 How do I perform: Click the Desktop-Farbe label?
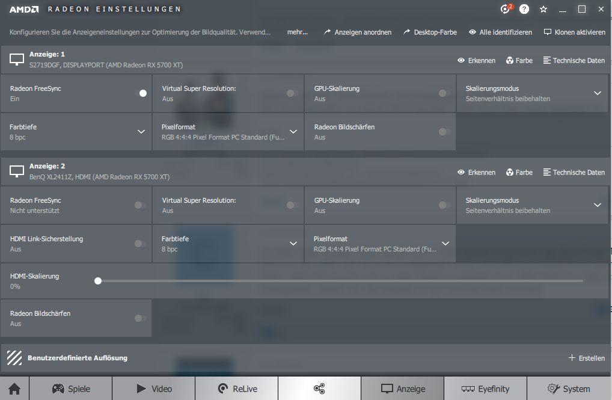pyautogui.click(x=435, y=32)
